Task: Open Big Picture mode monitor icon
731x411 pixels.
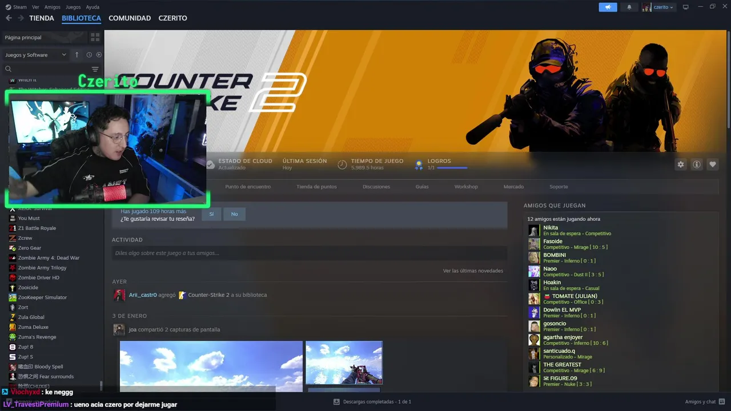Action: [686, 7]
